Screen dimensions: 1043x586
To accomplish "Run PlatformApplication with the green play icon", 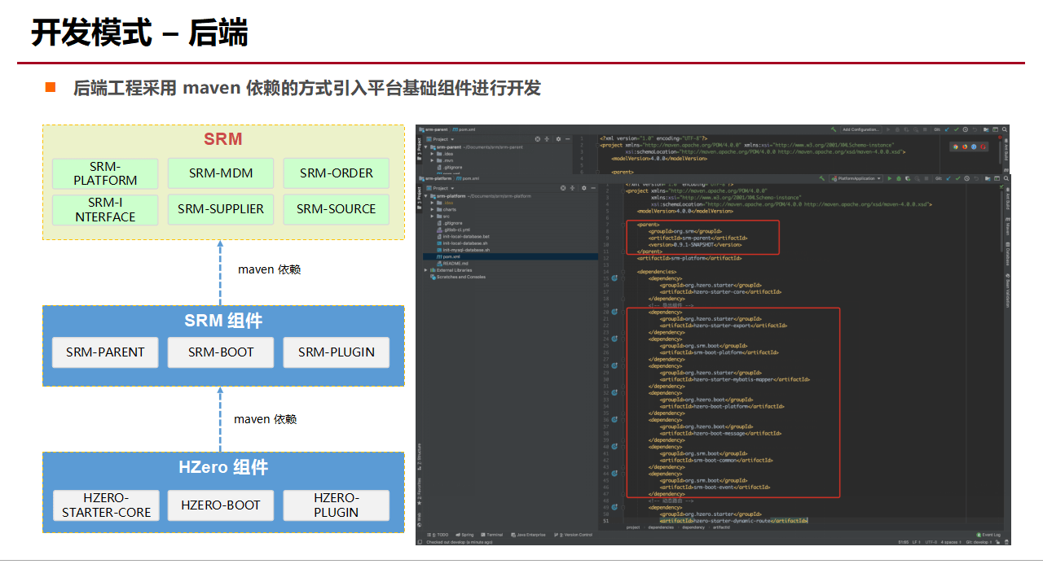I will click(890, 178).
